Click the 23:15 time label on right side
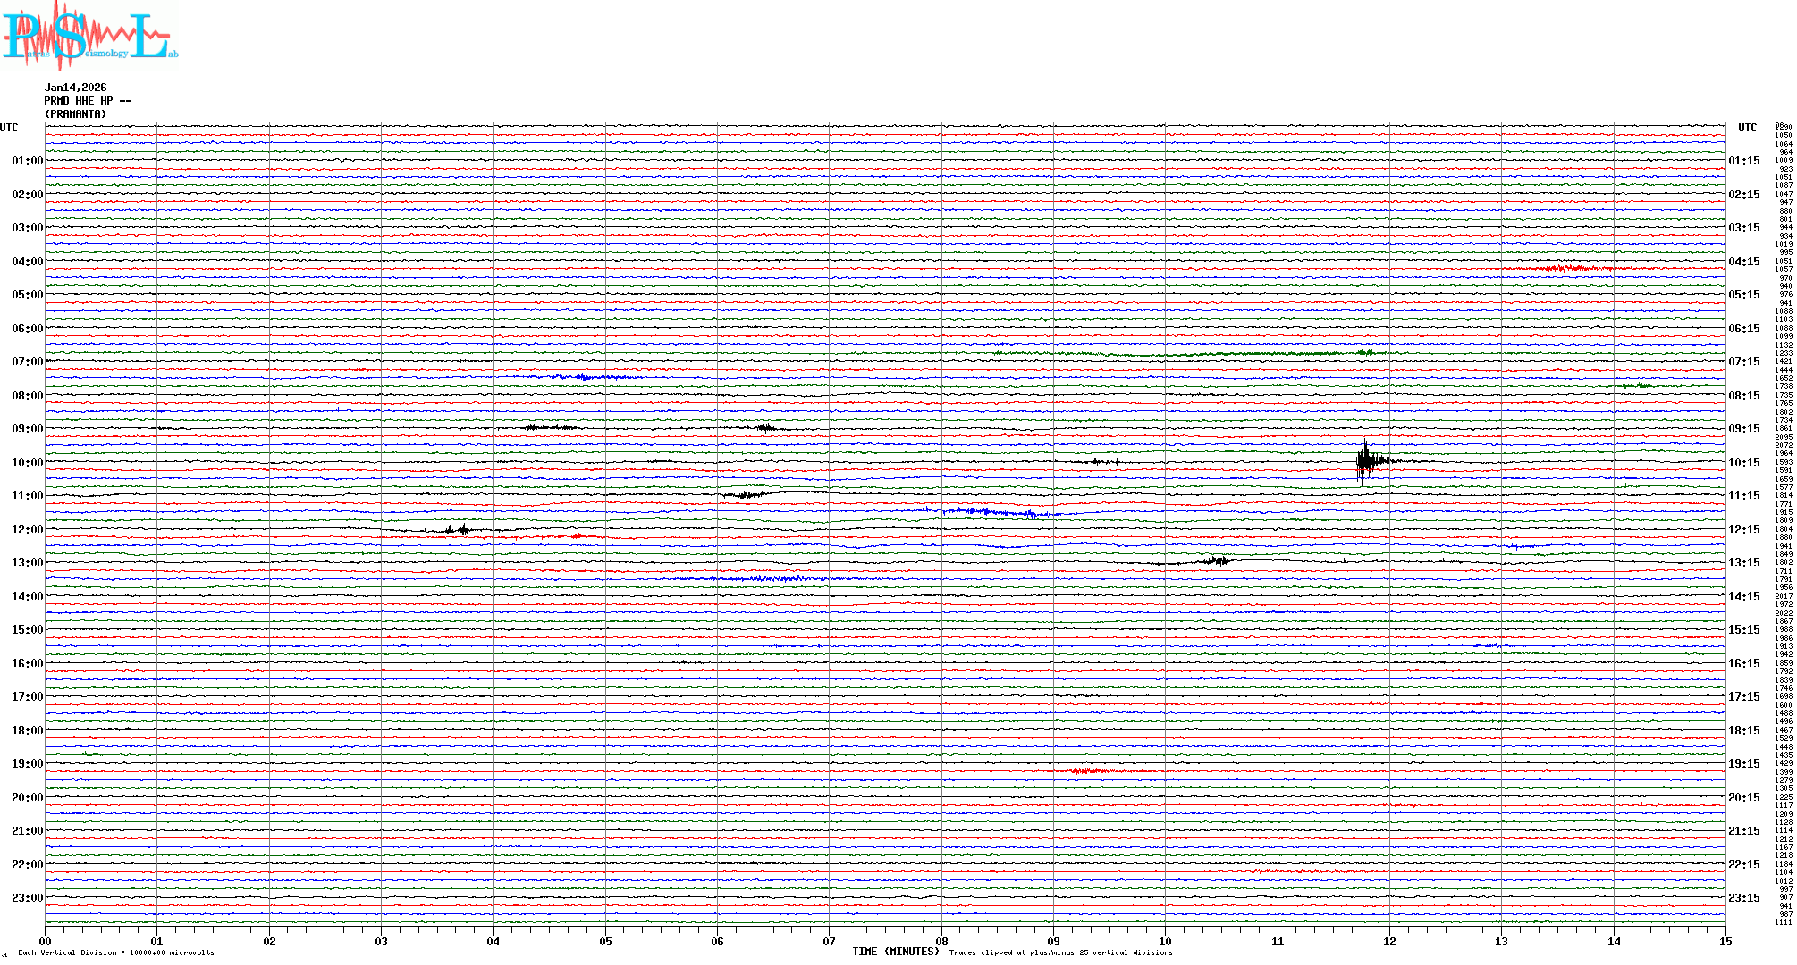 [x=1744, y=898]
